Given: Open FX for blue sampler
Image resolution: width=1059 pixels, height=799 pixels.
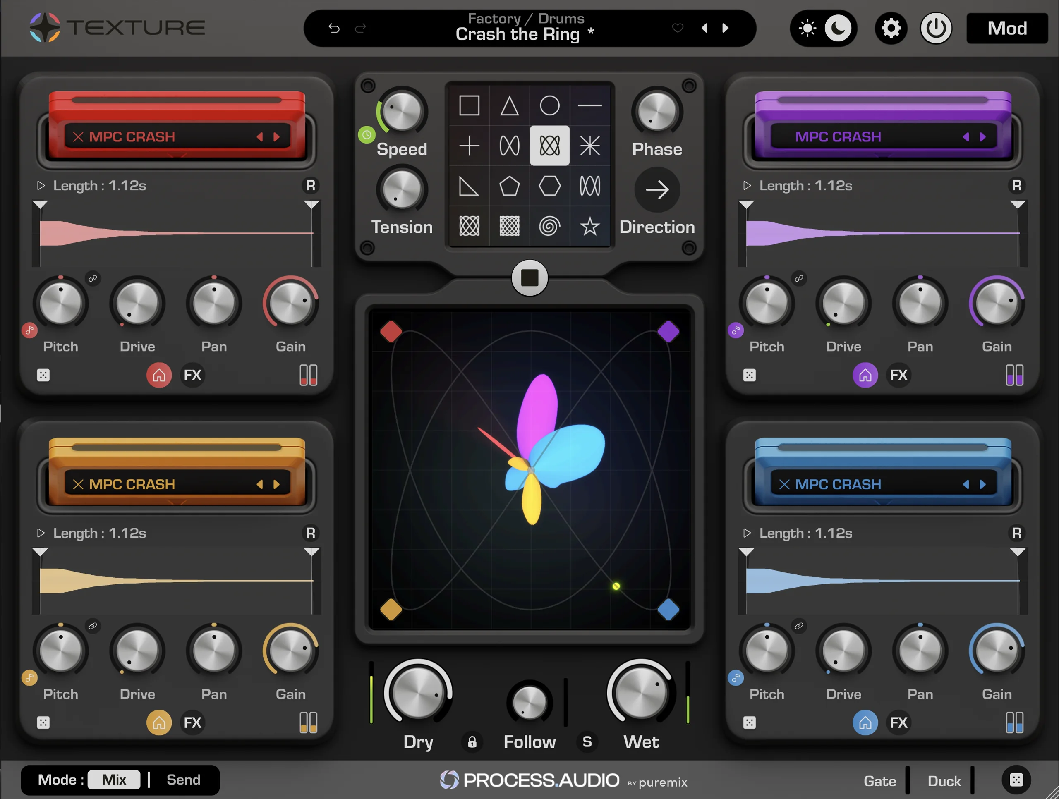Looking at the screenshot, I should pos(898,723).
